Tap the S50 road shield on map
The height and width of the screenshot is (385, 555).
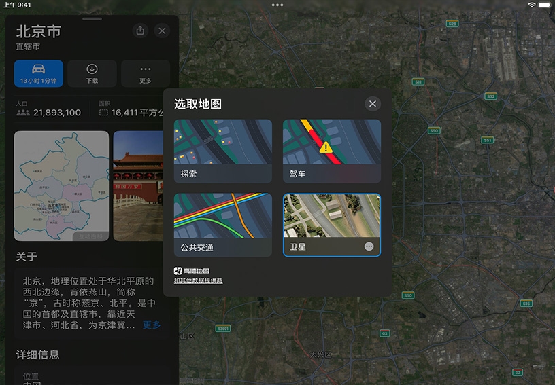(x=434, y=130)
